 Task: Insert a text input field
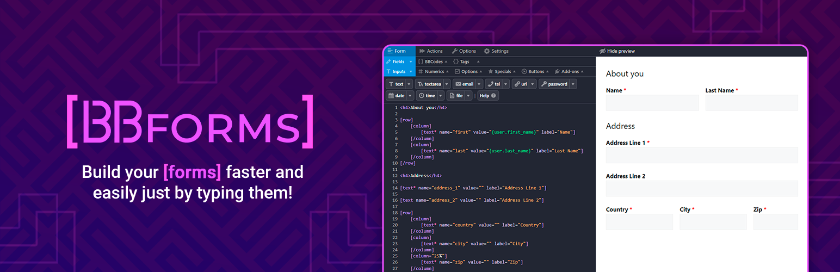396,84
